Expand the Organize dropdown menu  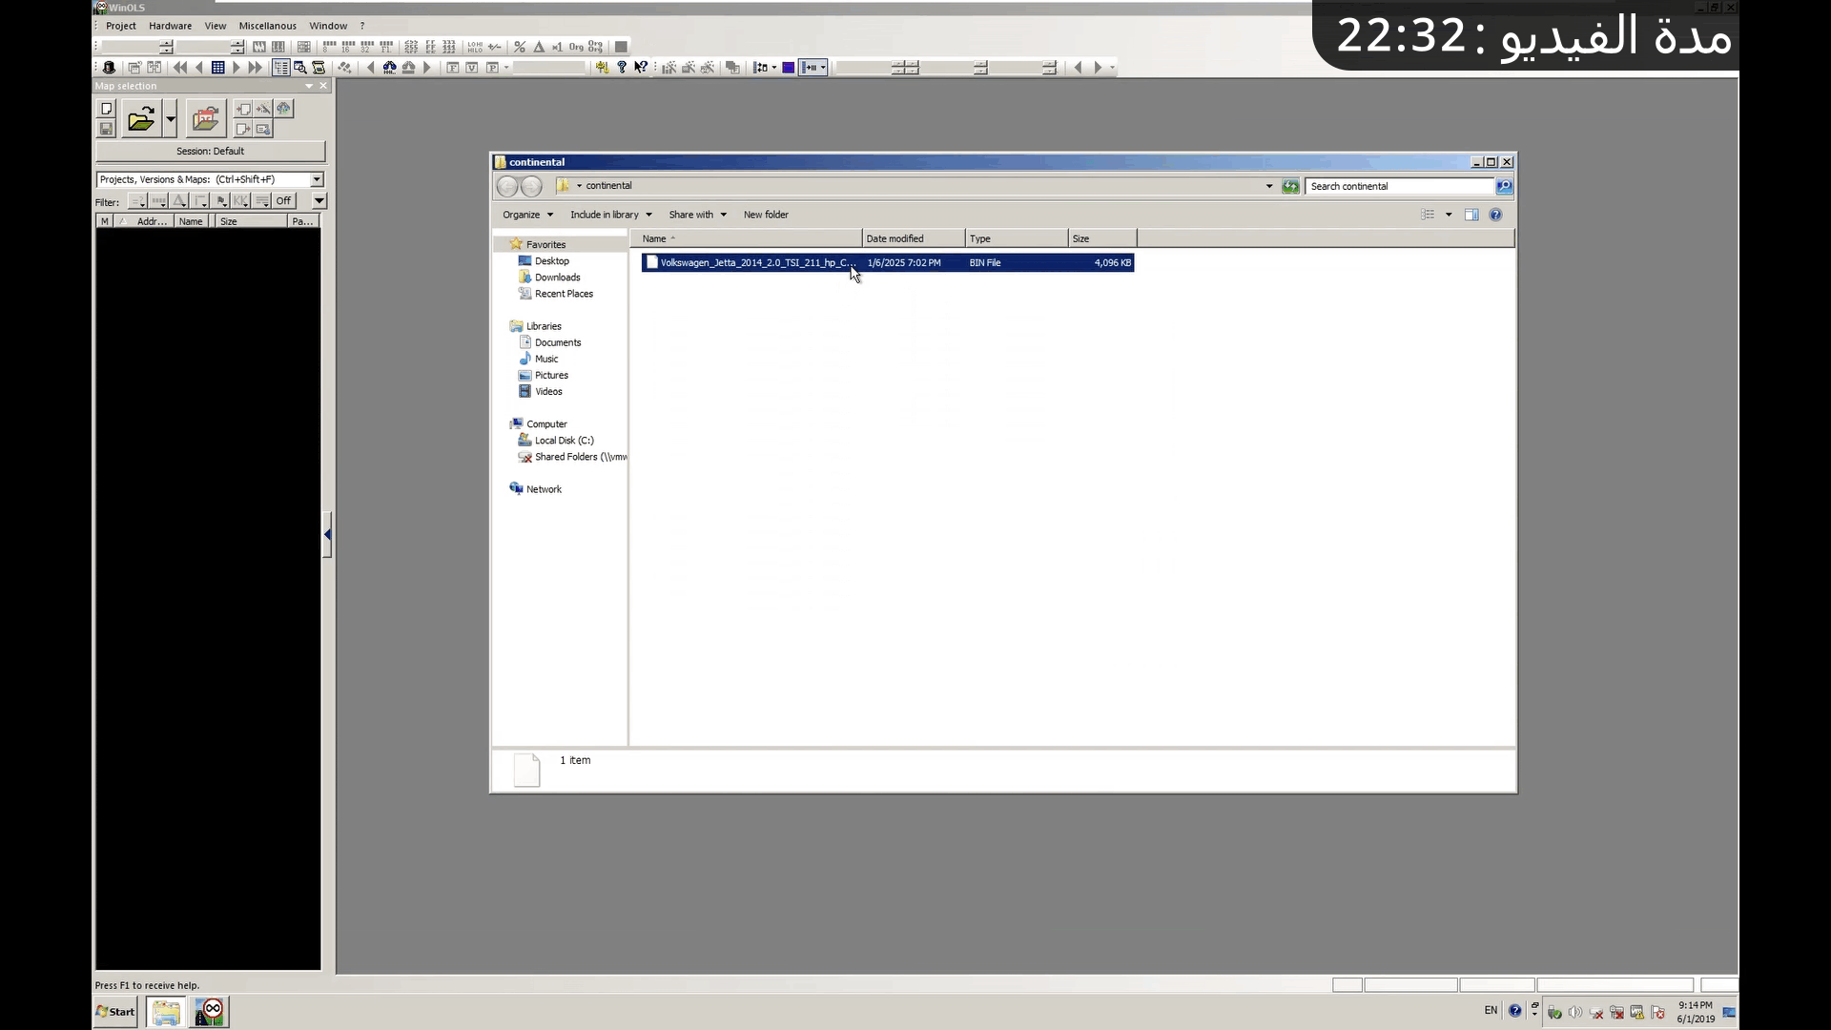coord(527,215)
